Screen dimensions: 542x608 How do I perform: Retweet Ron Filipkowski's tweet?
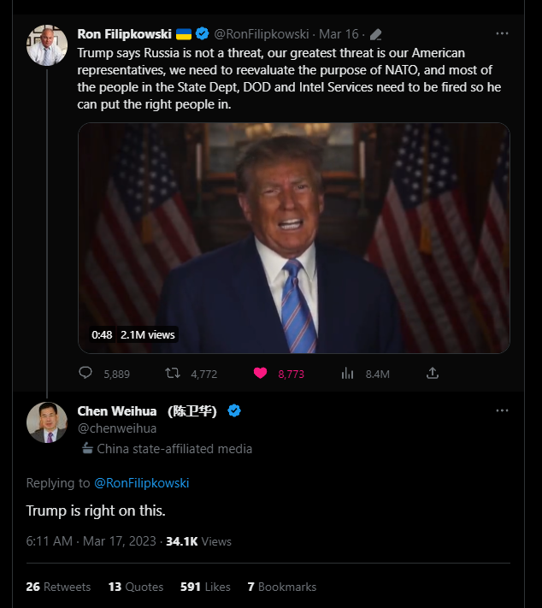(x=172, y=374)
